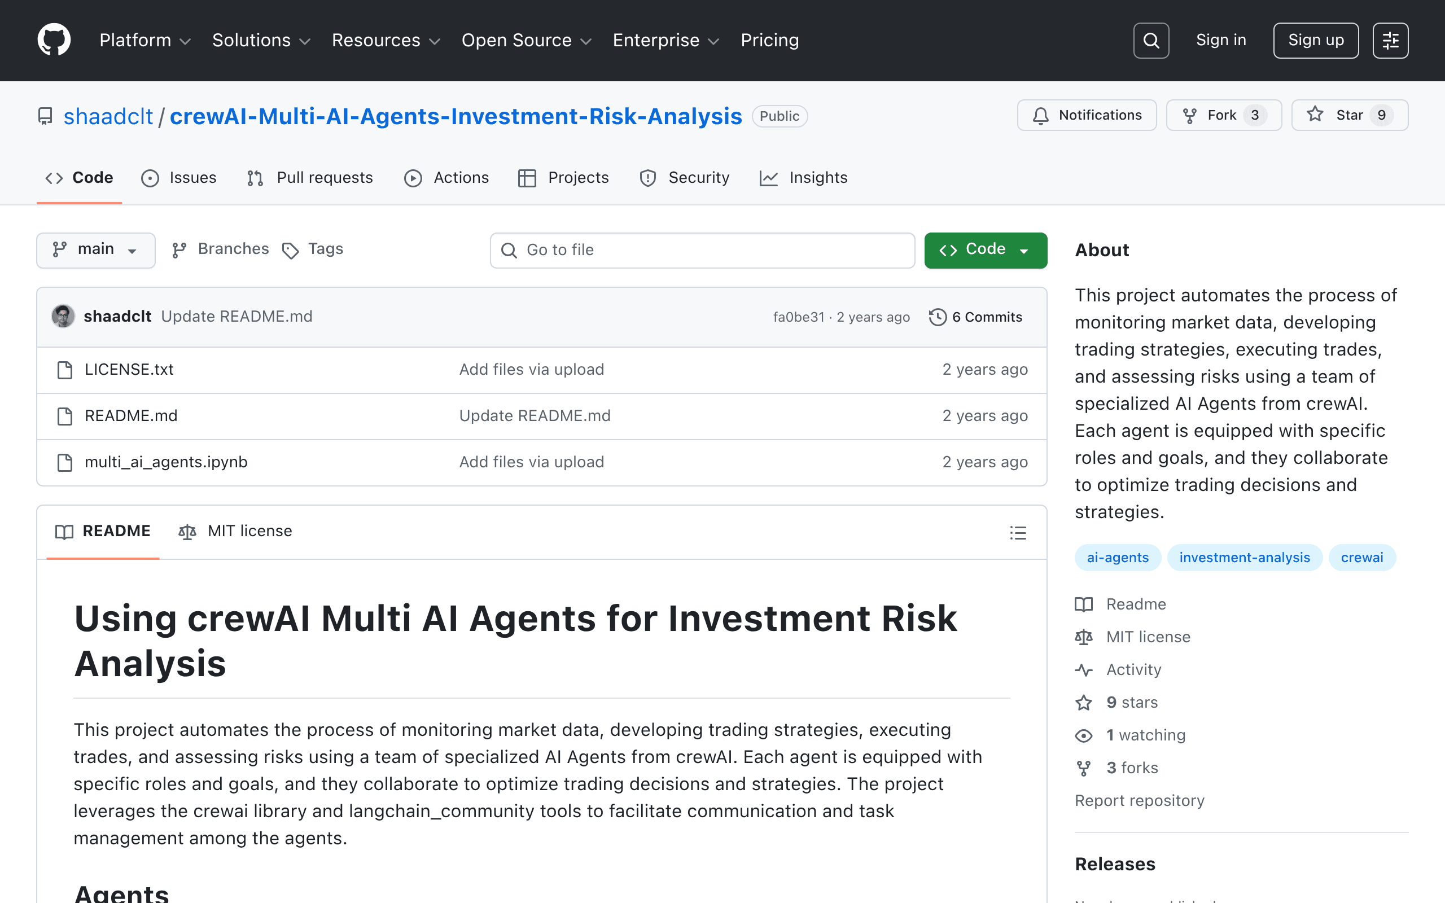The width and height of the screenshot is (1445, 903).
Task: Expand the Enterprise menu
Action: 667,40
